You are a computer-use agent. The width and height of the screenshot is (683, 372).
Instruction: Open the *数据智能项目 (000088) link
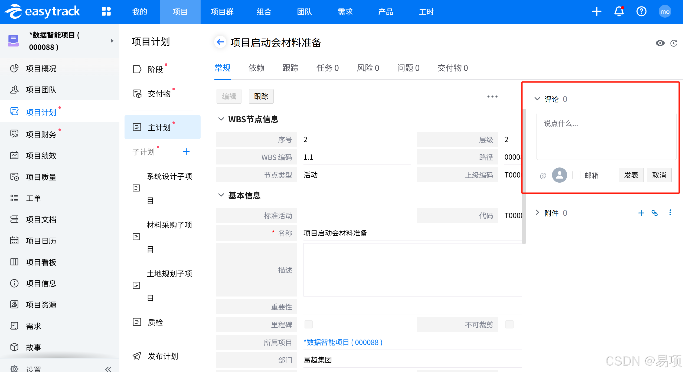pos(343,342)
